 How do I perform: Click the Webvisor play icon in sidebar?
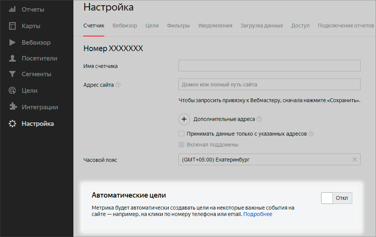pyautogui.click(x=12, y=42)
